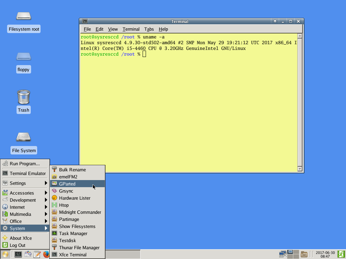Click the Run Program gears icon
Viewport: 346px width, 259px height.
[x=5, y=164]
